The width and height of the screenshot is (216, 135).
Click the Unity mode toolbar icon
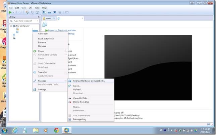(x=60, y=12)
